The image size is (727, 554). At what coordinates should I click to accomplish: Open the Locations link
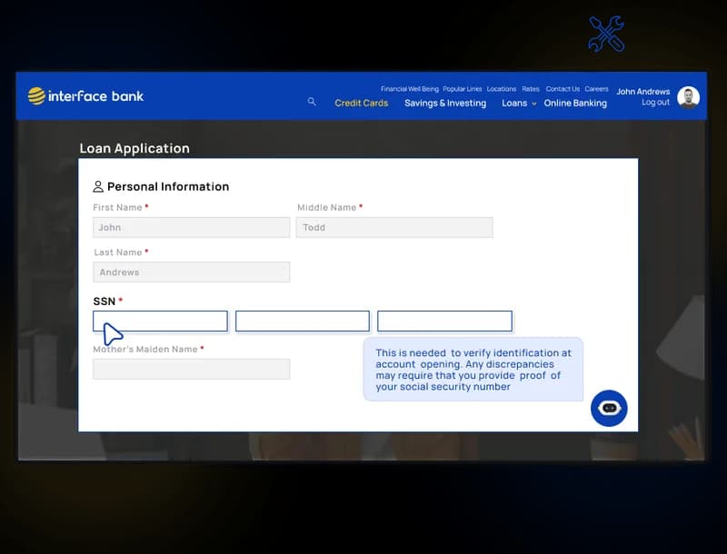pyautogui.click(x=502, y=89)
